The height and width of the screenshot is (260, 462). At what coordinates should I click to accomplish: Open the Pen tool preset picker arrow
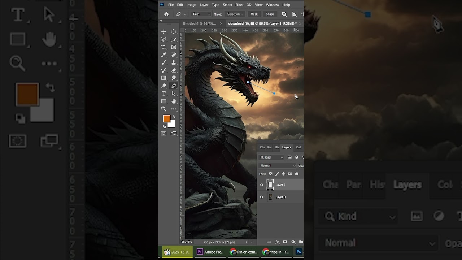pos(185,14)
